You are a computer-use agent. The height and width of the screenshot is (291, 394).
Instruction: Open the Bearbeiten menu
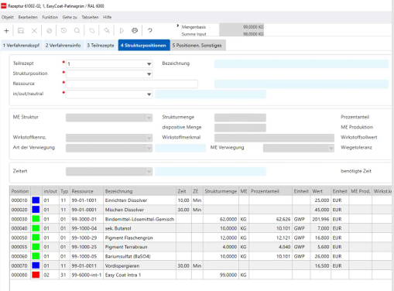click(x=28, y=17)
